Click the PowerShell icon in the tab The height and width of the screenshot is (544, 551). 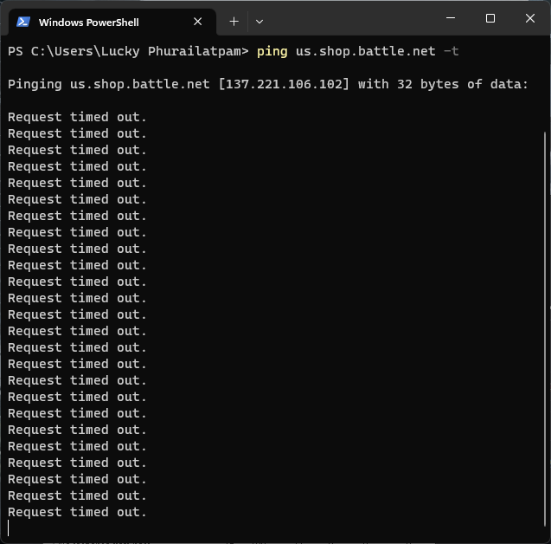pos(23,22)
